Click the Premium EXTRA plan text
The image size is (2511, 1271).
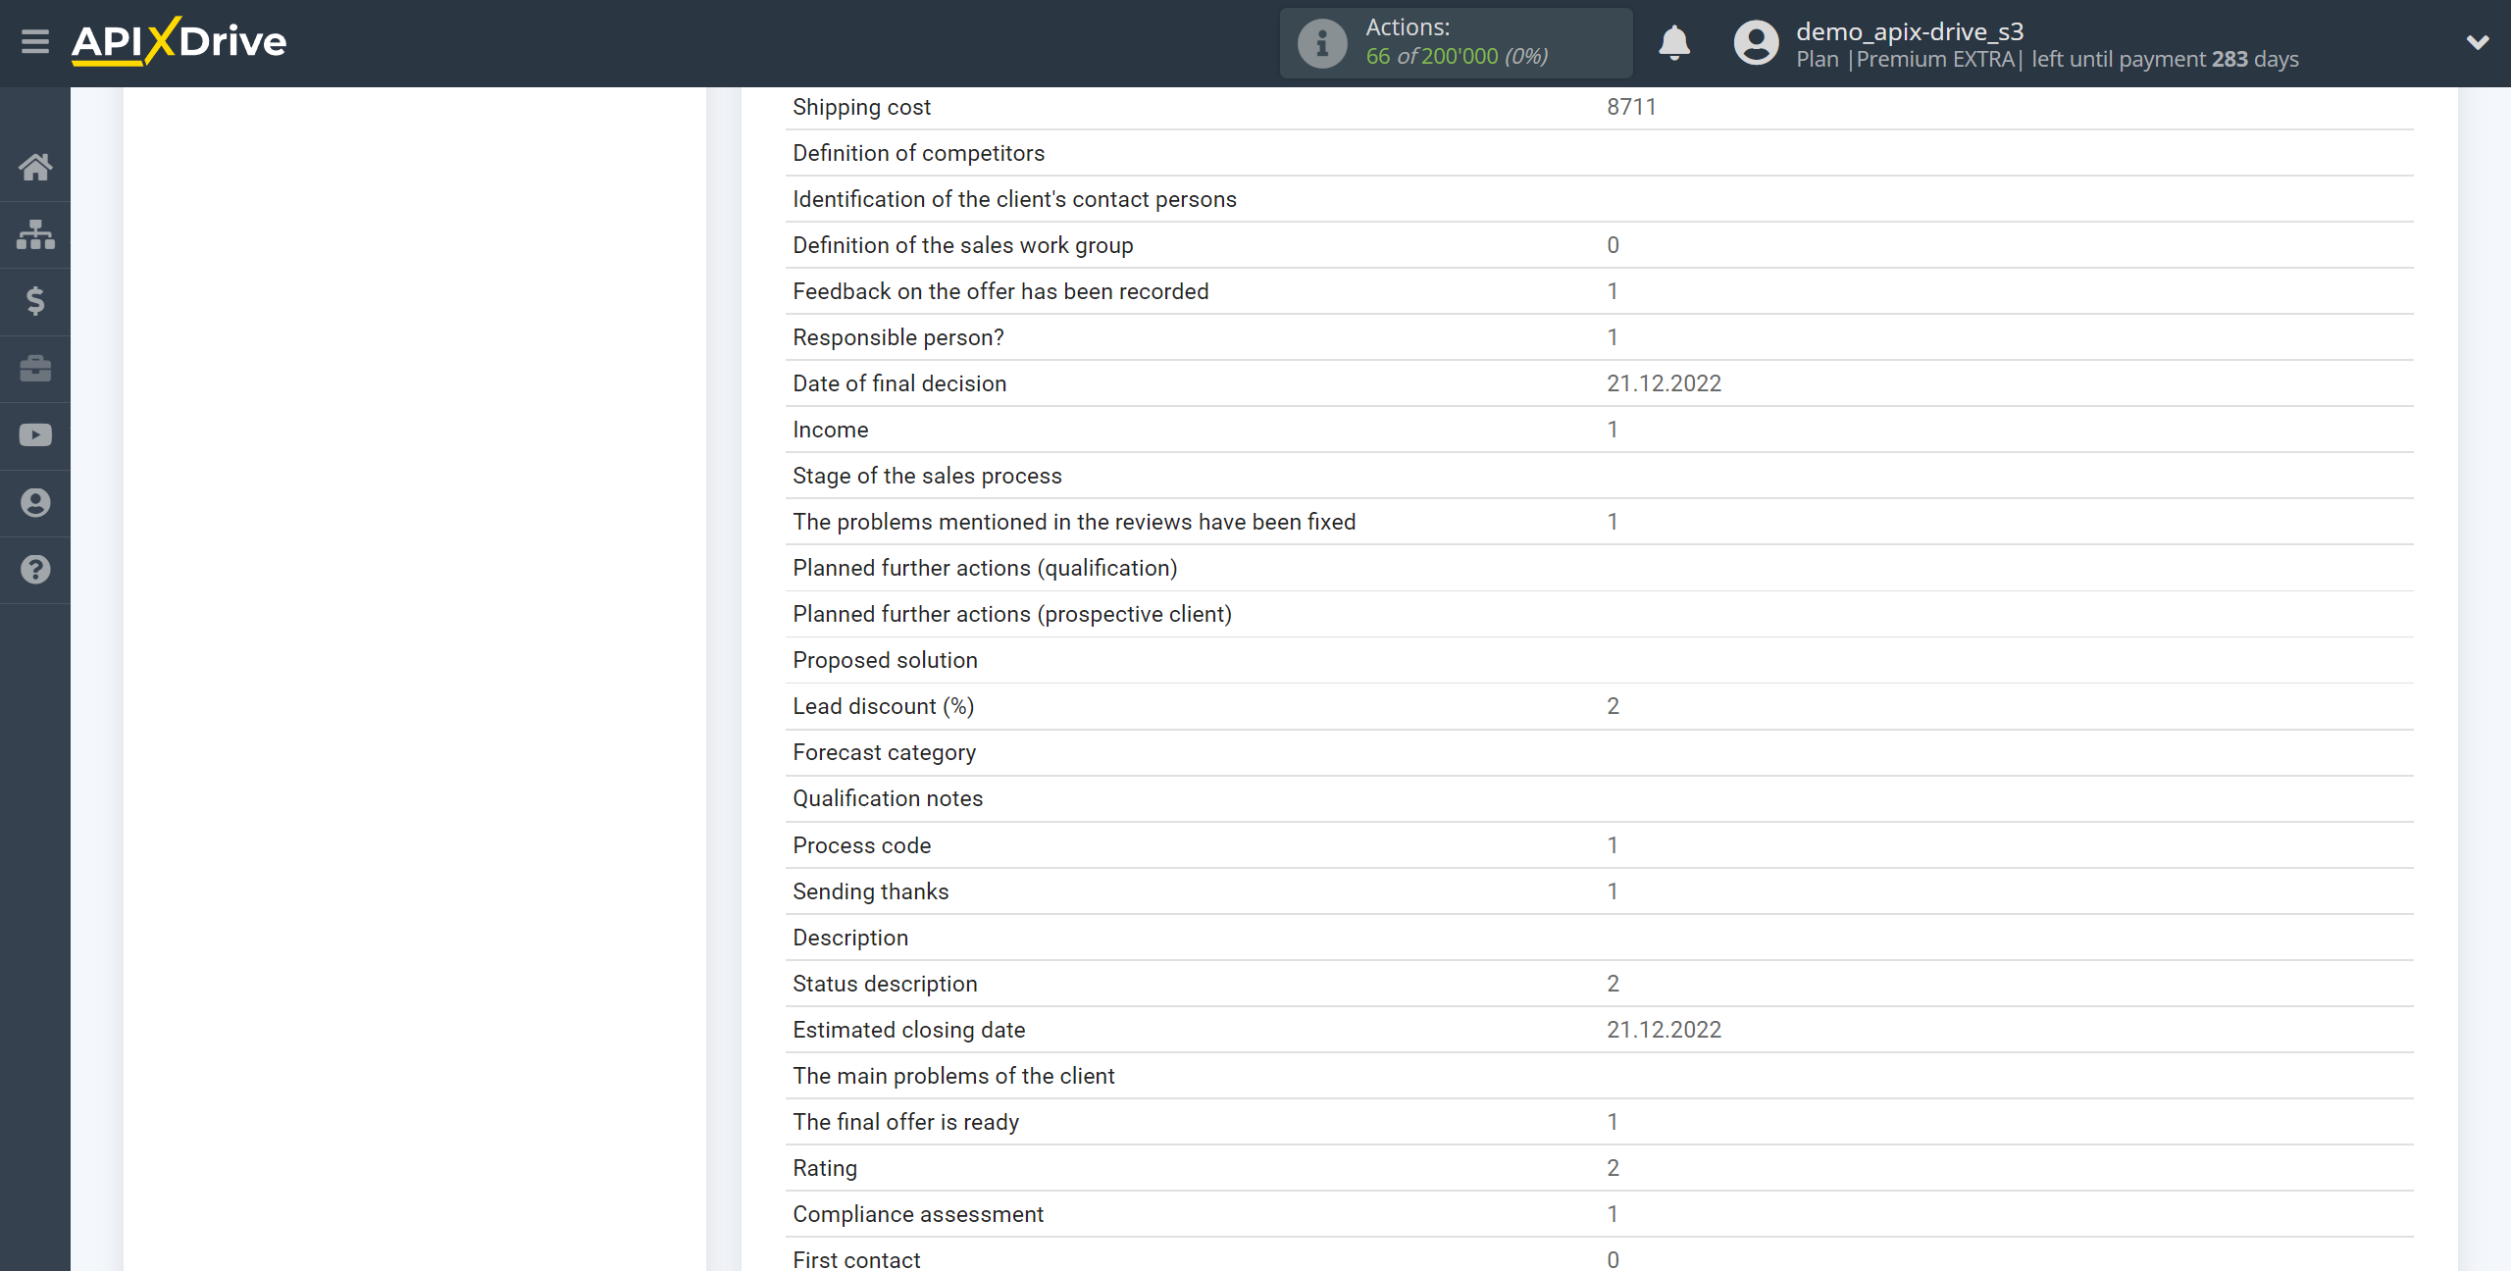coord(1934,60)
